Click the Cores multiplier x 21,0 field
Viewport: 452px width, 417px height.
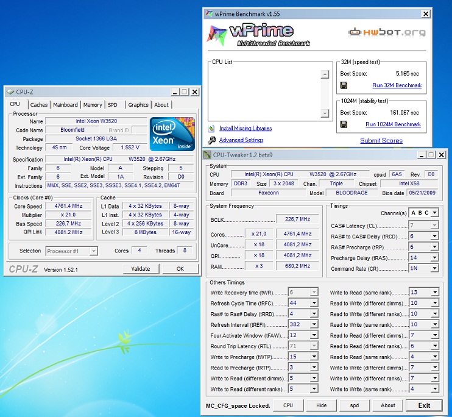point(259,233)
